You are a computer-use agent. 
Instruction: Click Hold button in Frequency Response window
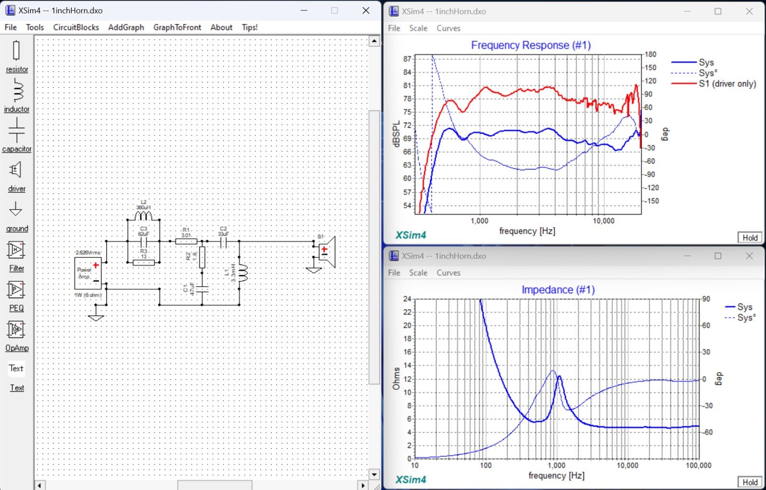coord(750,237)
